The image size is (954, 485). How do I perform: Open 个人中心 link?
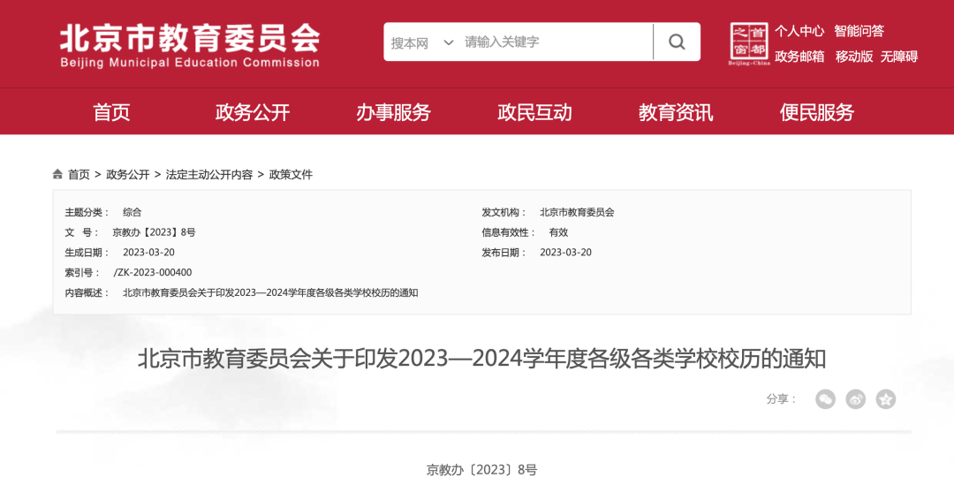point(799,30)
